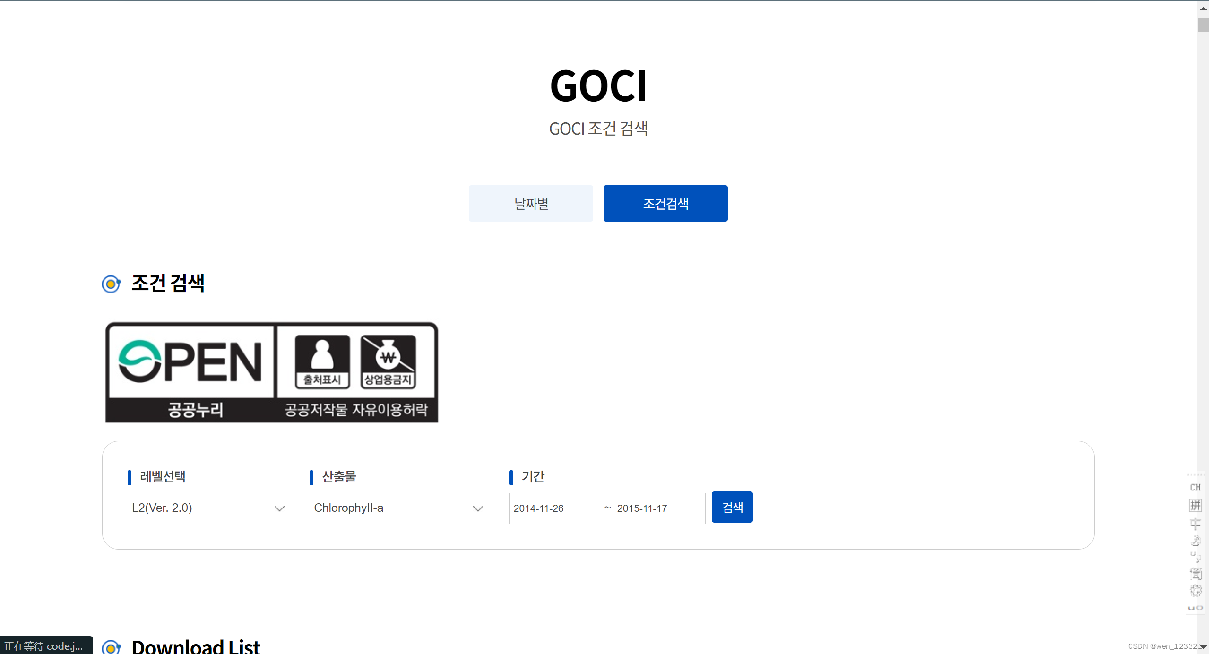
Task: Click the scrollbar down arrow at bottom right
Action: (1203, 647)
